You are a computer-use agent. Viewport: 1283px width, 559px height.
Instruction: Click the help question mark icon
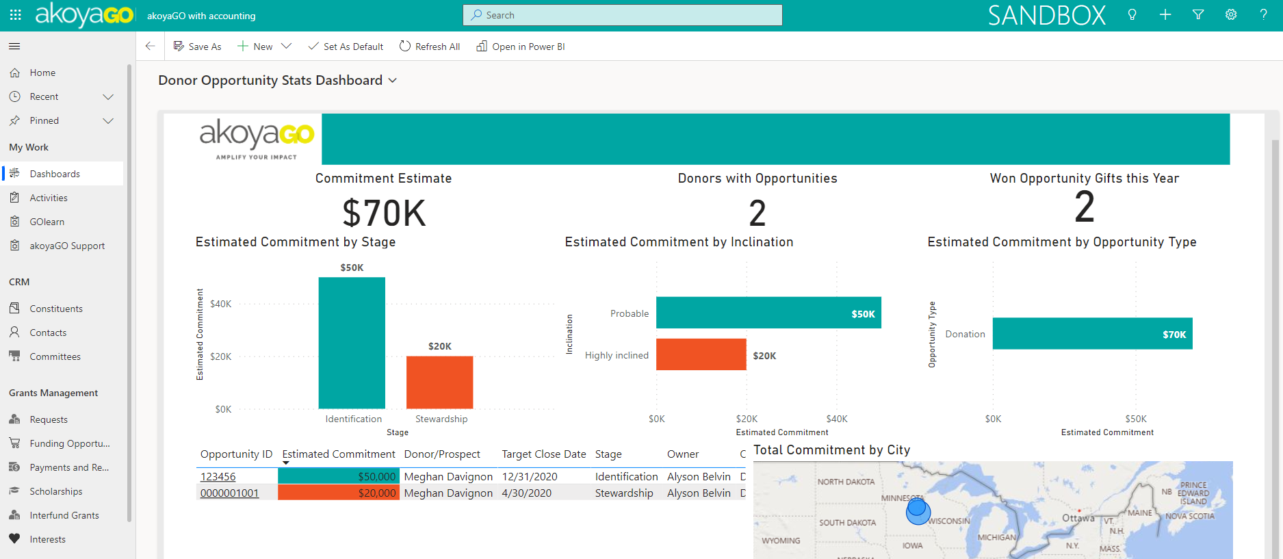click(1263, 15)
